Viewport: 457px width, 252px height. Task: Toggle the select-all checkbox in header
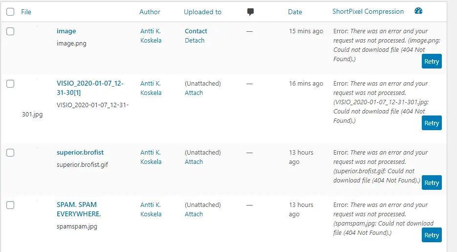[x=10, y=12]
